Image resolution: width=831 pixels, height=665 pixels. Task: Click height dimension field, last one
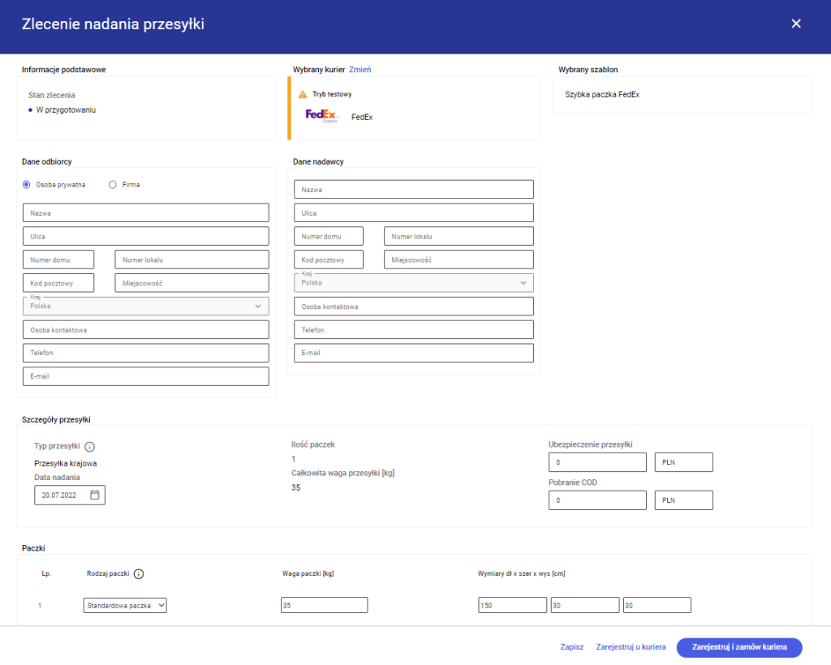coord(657,605)
